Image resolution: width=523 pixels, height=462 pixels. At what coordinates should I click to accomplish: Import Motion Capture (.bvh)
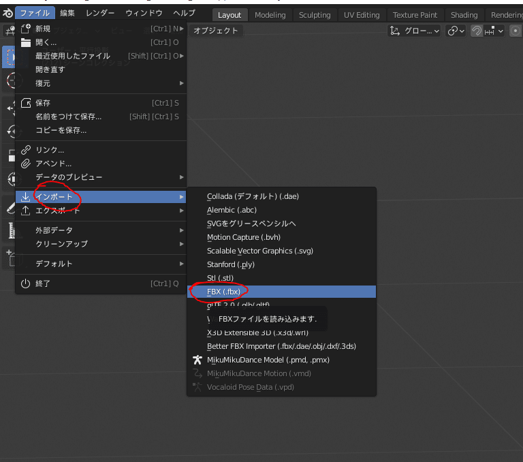[281, 237]
